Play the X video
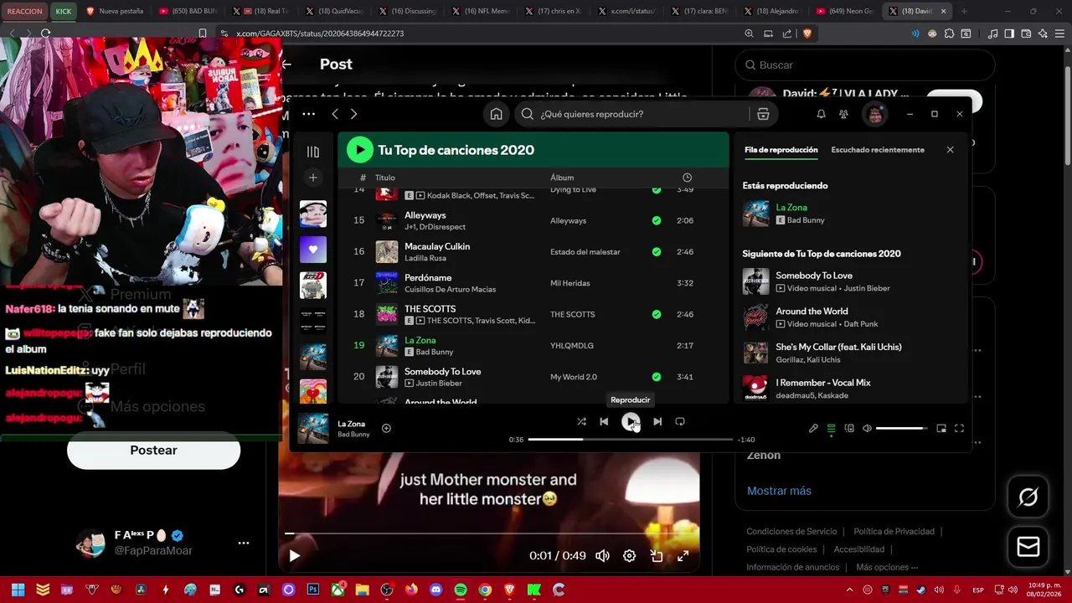 coord(294,555)
